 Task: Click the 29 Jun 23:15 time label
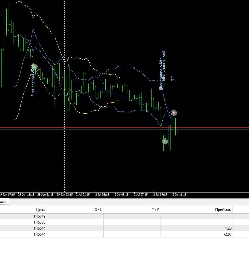65,195
